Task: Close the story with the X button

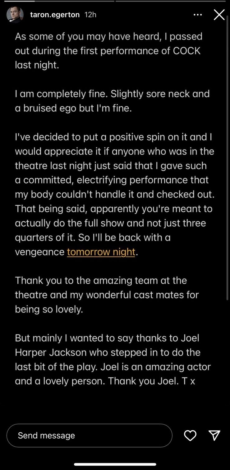Action: click(x=219, y=15)
